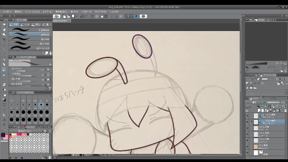
Task: Open the ウィンドウ (Window) menu
Action: click(x=100, y=12)
